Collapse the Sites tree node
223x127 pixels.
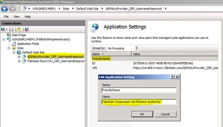[9, 48]
